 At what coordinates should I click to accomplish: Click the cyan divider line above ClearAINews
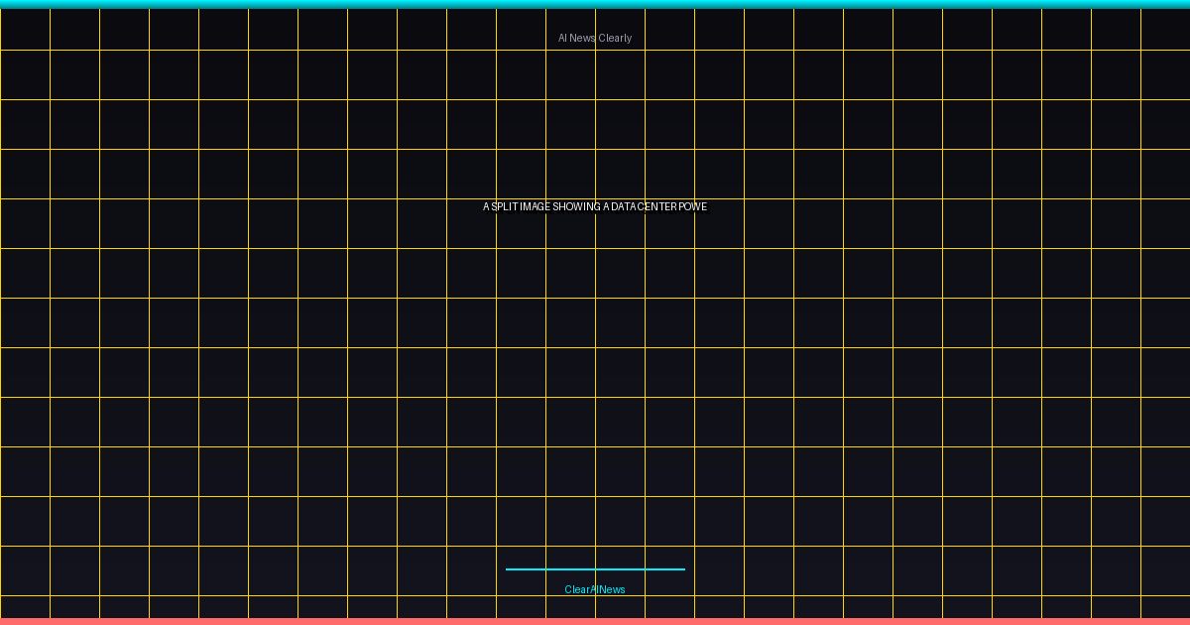pos(594,568)
